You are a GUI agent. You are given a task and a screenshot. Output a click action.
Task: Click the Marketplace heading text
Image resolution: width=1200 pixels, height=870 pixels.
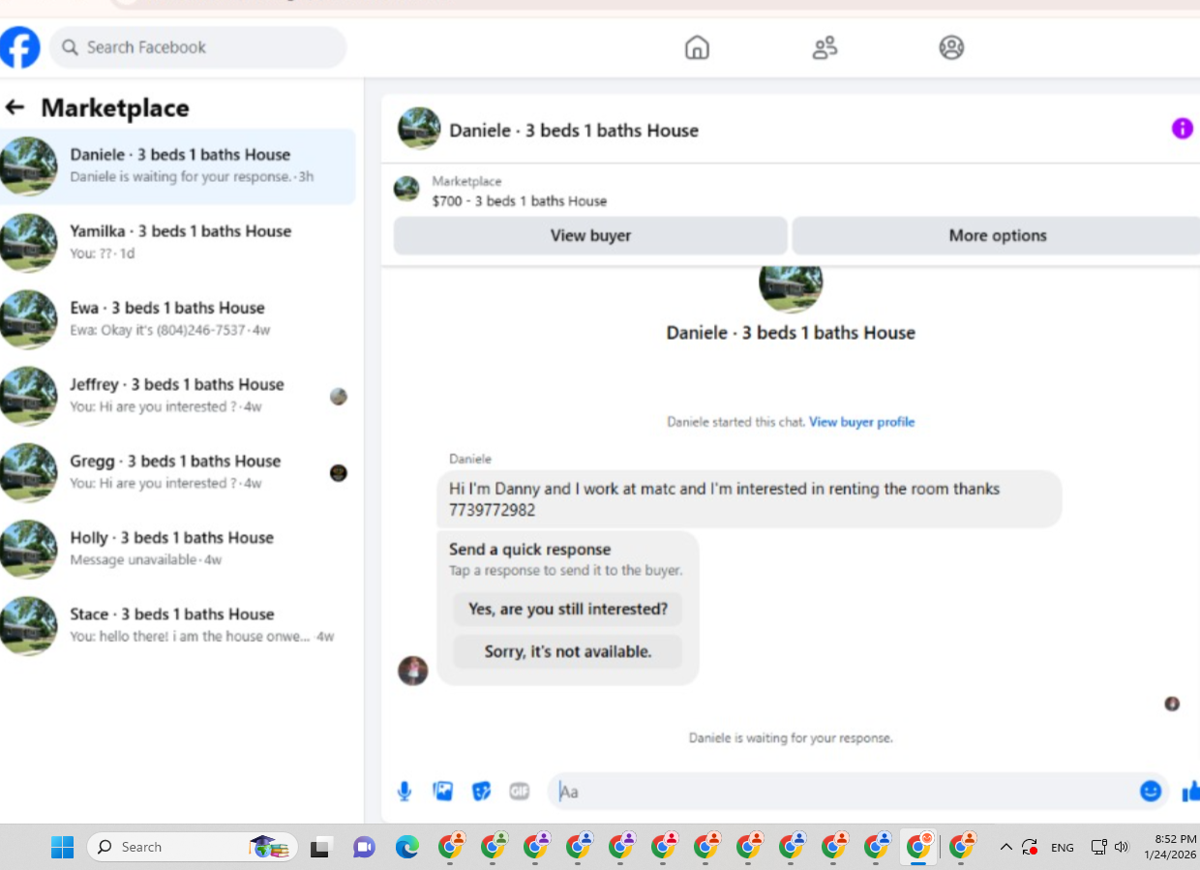click(115, 107)
